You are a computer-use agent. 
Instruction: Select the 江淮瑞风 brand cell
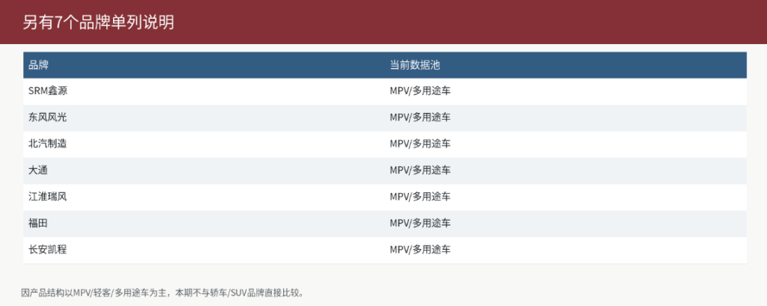point(204,197)
